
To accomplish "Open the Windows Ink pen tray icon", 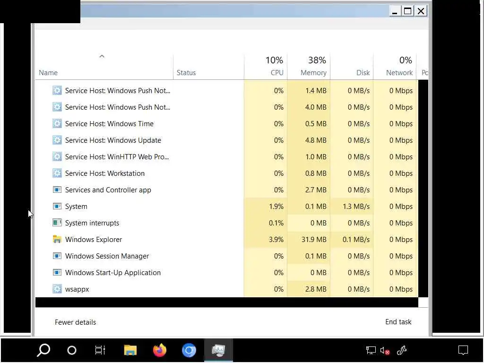I will (401, 350).
